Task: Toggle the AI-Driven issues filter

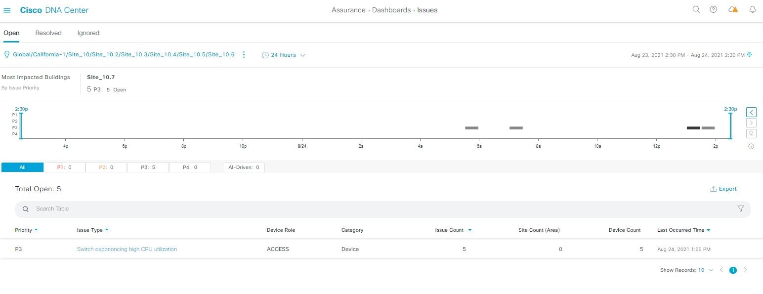Action: tap(244, 168)
